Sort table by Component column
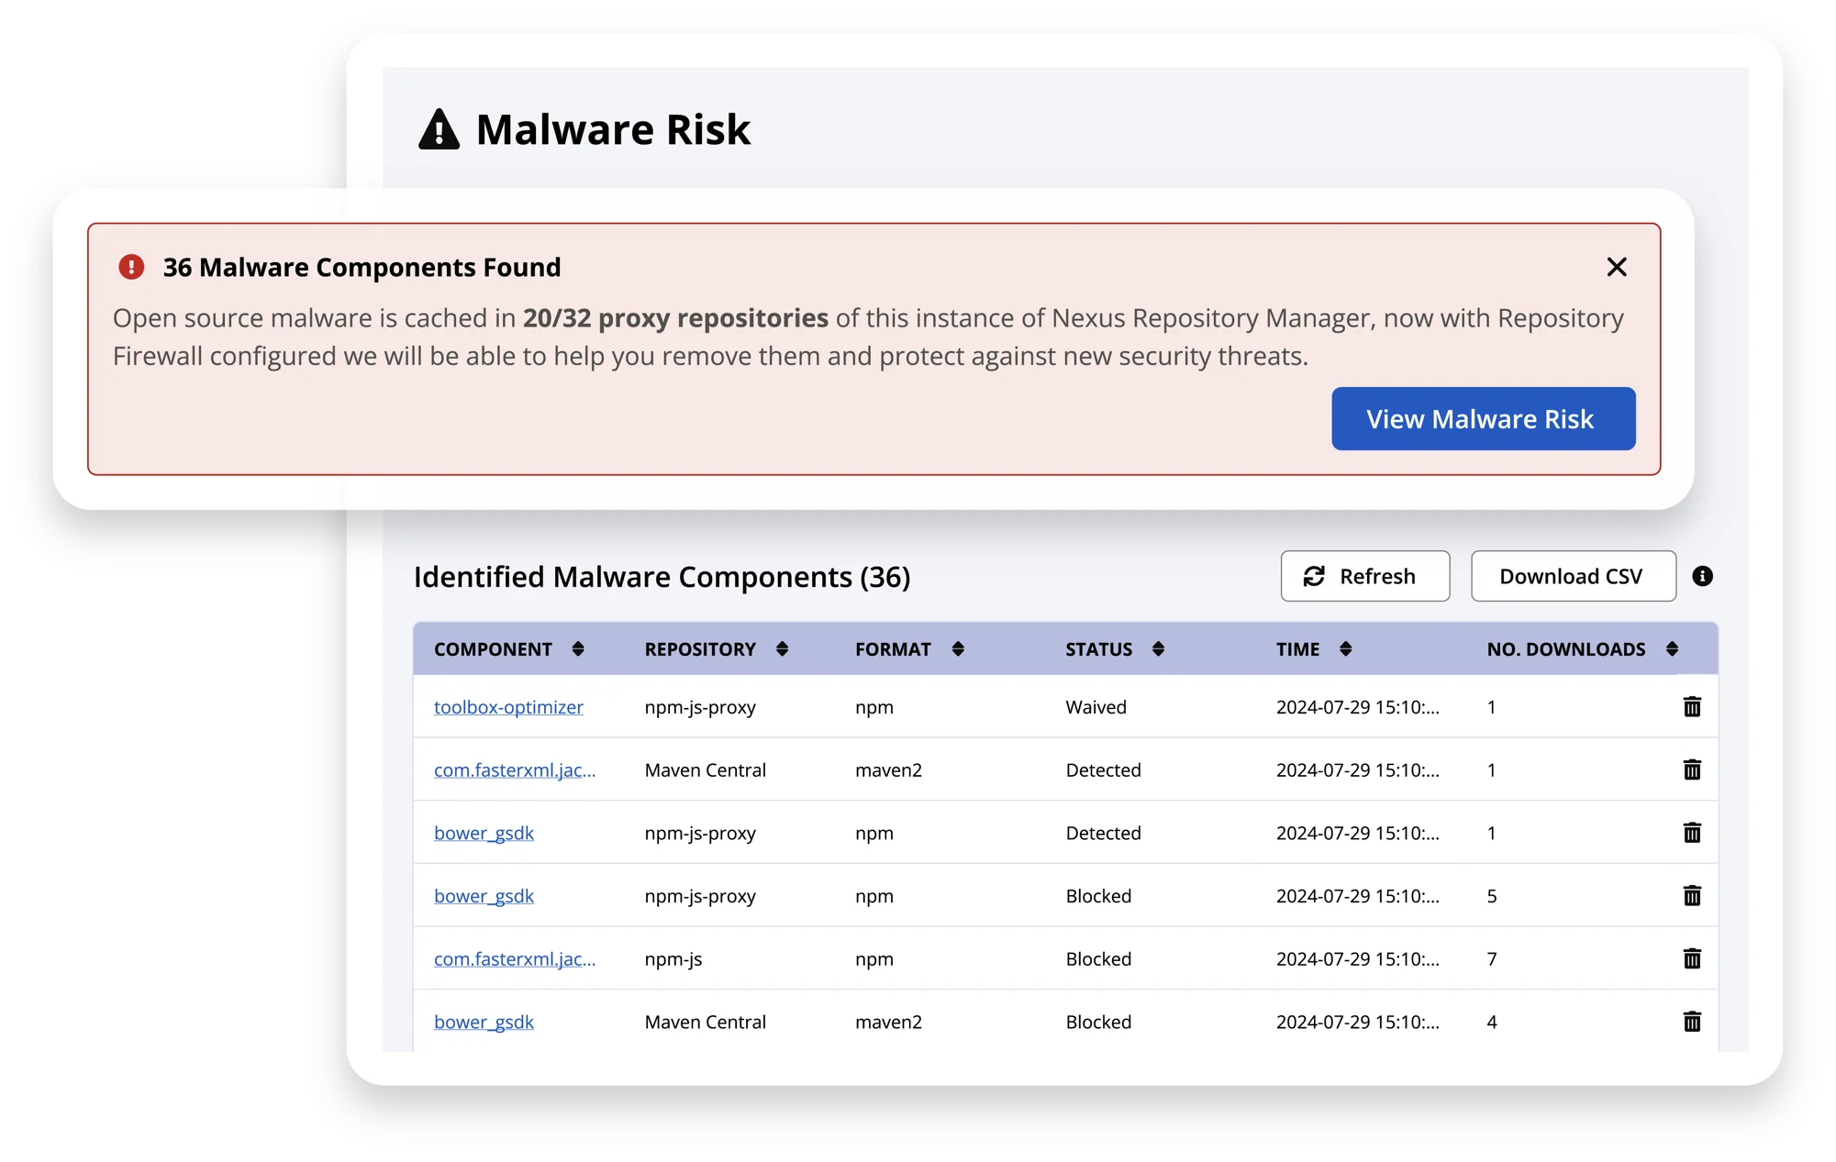1836x1162 pixels. pos(578,649)
